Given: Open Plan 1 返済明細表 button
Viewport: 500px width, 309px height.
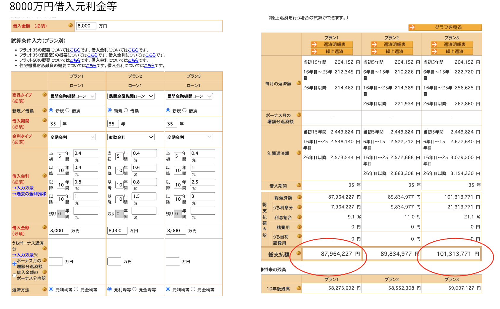Looking at the screenshot, I should coord(332,44).
